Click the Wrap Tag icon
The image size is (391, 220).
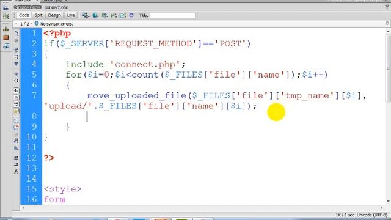coord(16,134)
